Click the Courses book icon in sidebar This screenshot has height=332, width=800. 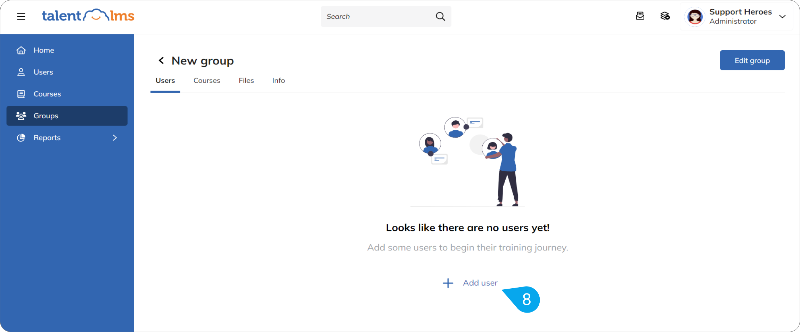[x=21, y=94]
